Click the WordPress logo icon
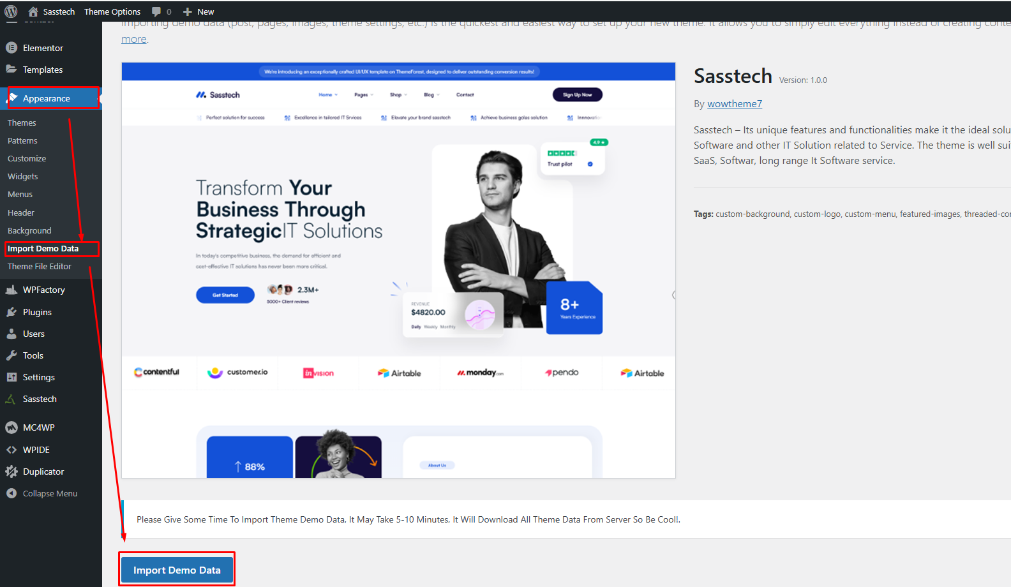 click(11, 11)
